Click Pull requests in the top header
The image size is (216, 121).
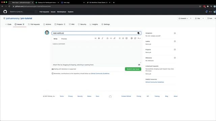pos(44,12)
